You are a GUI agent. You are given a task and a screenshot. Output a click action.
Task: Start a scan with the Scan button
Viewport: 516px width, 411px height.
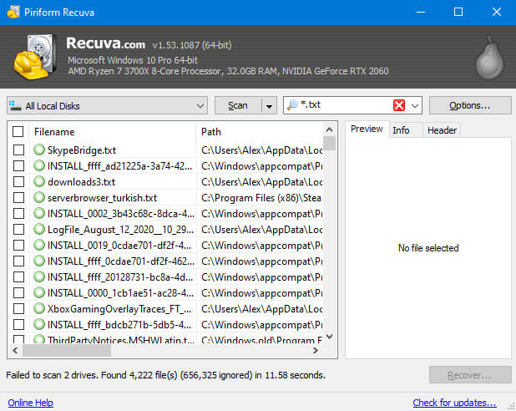[x=238, y=106]
